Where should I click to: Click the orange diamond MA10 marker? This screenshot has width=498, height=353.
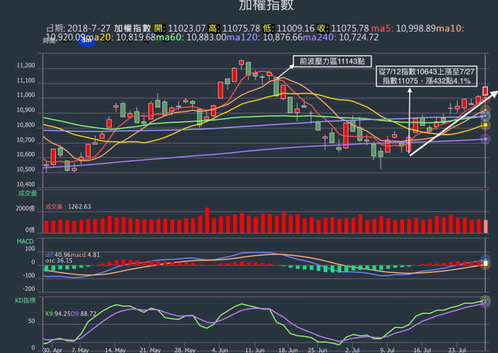coord(486,111)
